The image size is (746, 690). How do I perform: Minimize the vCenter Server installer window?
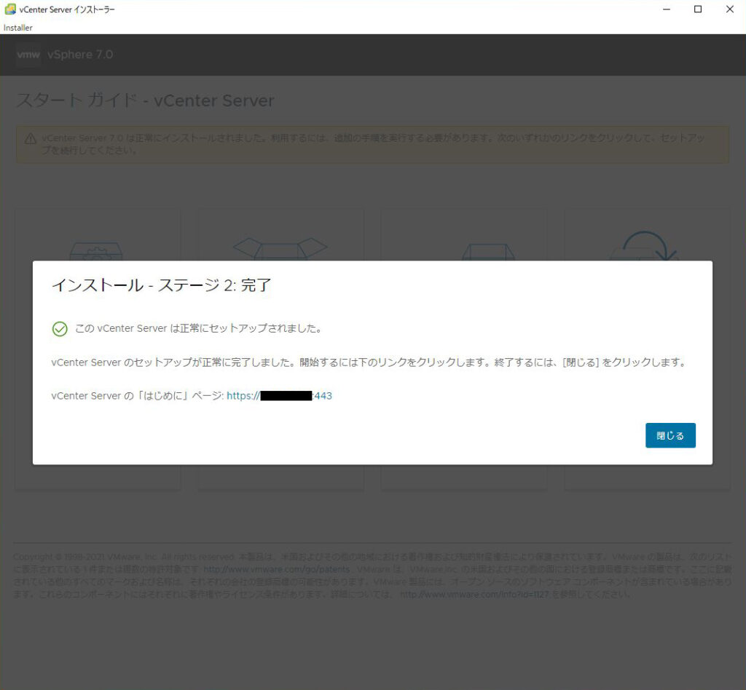tap(667, 9)
